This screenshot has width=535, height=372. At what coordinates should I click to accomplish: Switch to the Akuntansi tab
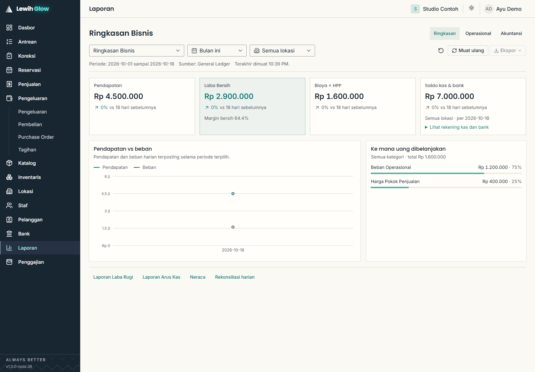point(511,33)
